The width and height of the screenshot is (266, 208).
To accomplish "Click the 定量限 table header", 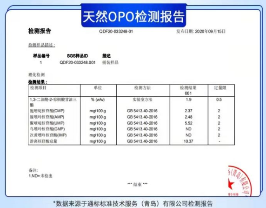I will [x=220, y=88].
